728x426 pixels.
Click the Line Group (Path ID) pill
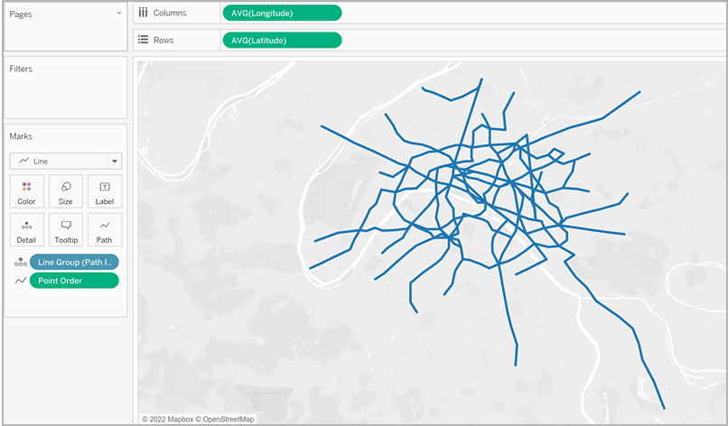(x=74, y=263)
